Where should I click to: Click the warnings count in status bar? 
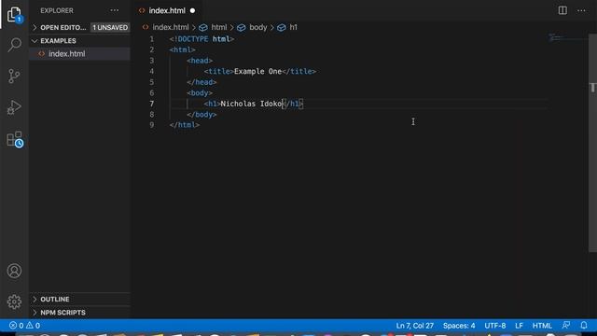(x=34, y=326)
